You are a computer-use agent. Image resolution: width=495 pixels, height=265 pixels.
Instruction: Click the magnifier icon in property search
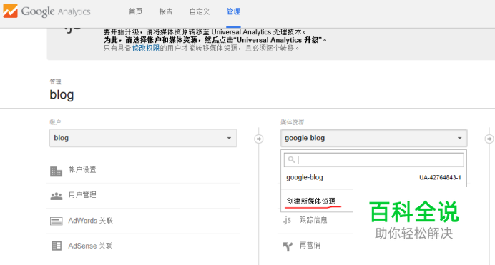[291, 160]
